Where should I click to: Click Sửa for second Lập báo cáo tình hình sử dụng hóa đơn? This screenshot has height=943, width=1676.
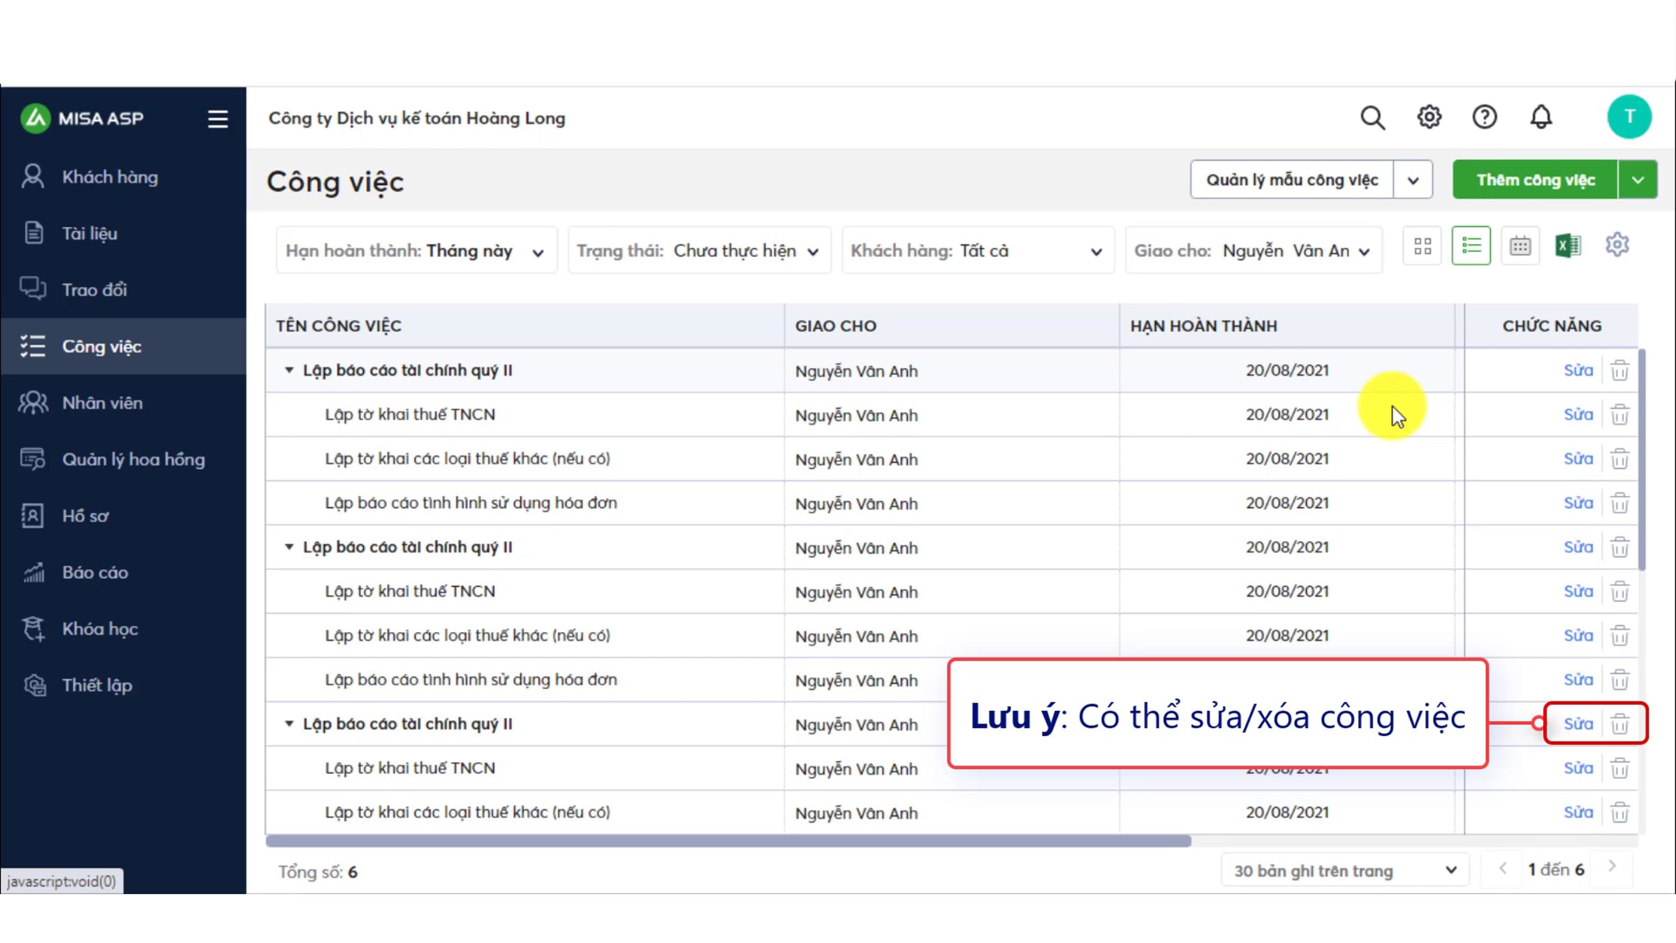pyautogui.click(x=1578, y=680)
